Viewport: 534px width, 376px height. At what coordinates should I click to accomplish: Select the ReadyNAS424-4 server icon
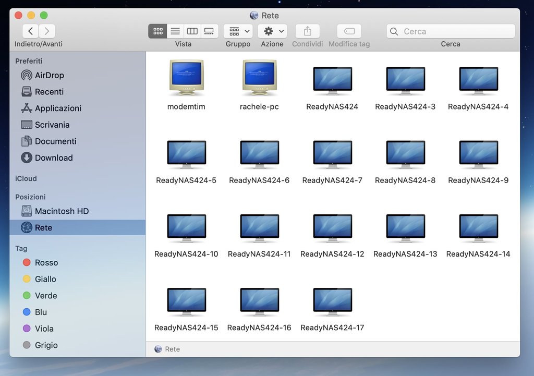[479, 81]
